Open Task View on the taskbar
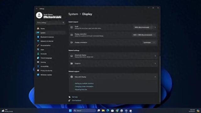Image resolution: width=201 pixels, height=113 pixels. tap(99, 110)
